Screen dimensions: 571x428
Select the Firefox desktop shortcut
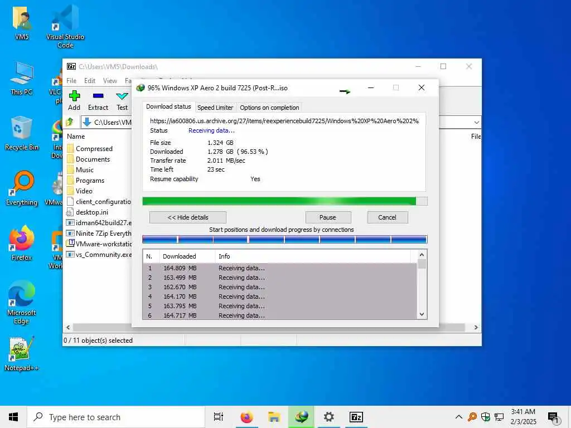click(22, 243)
